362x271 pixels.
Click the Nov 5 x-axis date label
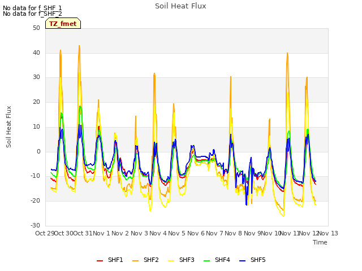pyautogui.click(x=177, y=233)
